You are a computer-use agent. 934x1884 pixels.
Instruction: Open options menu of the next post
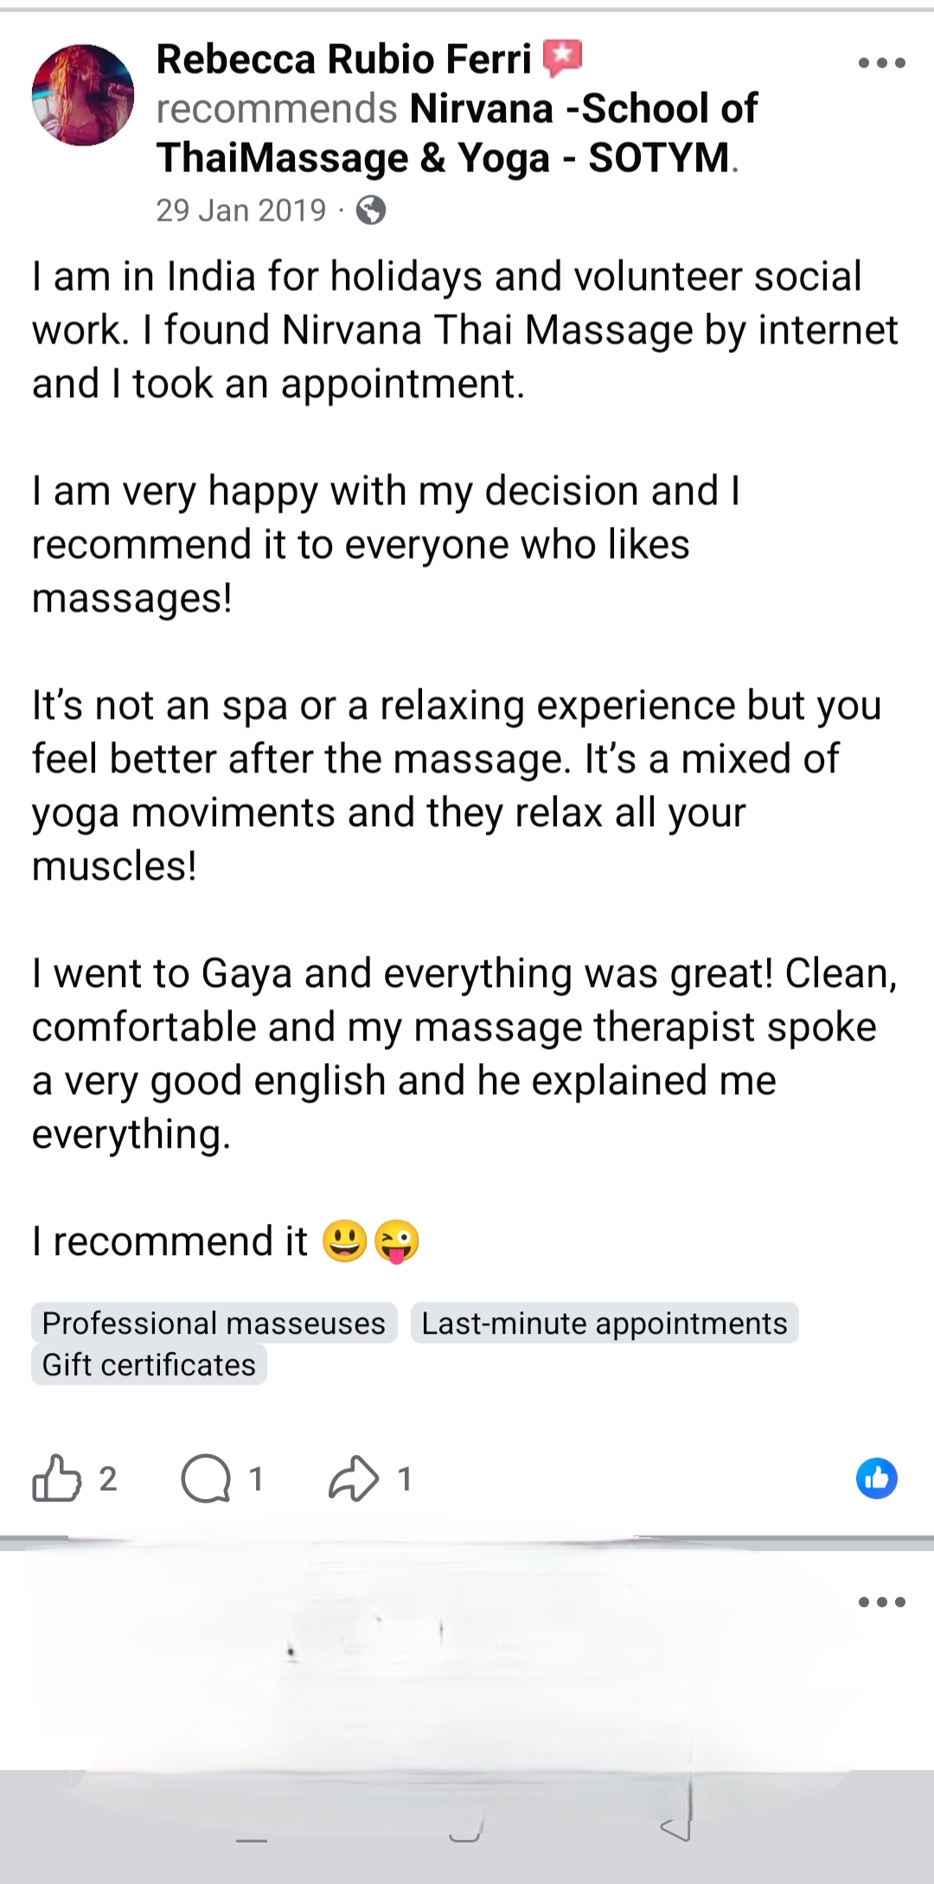point(881,1602)
